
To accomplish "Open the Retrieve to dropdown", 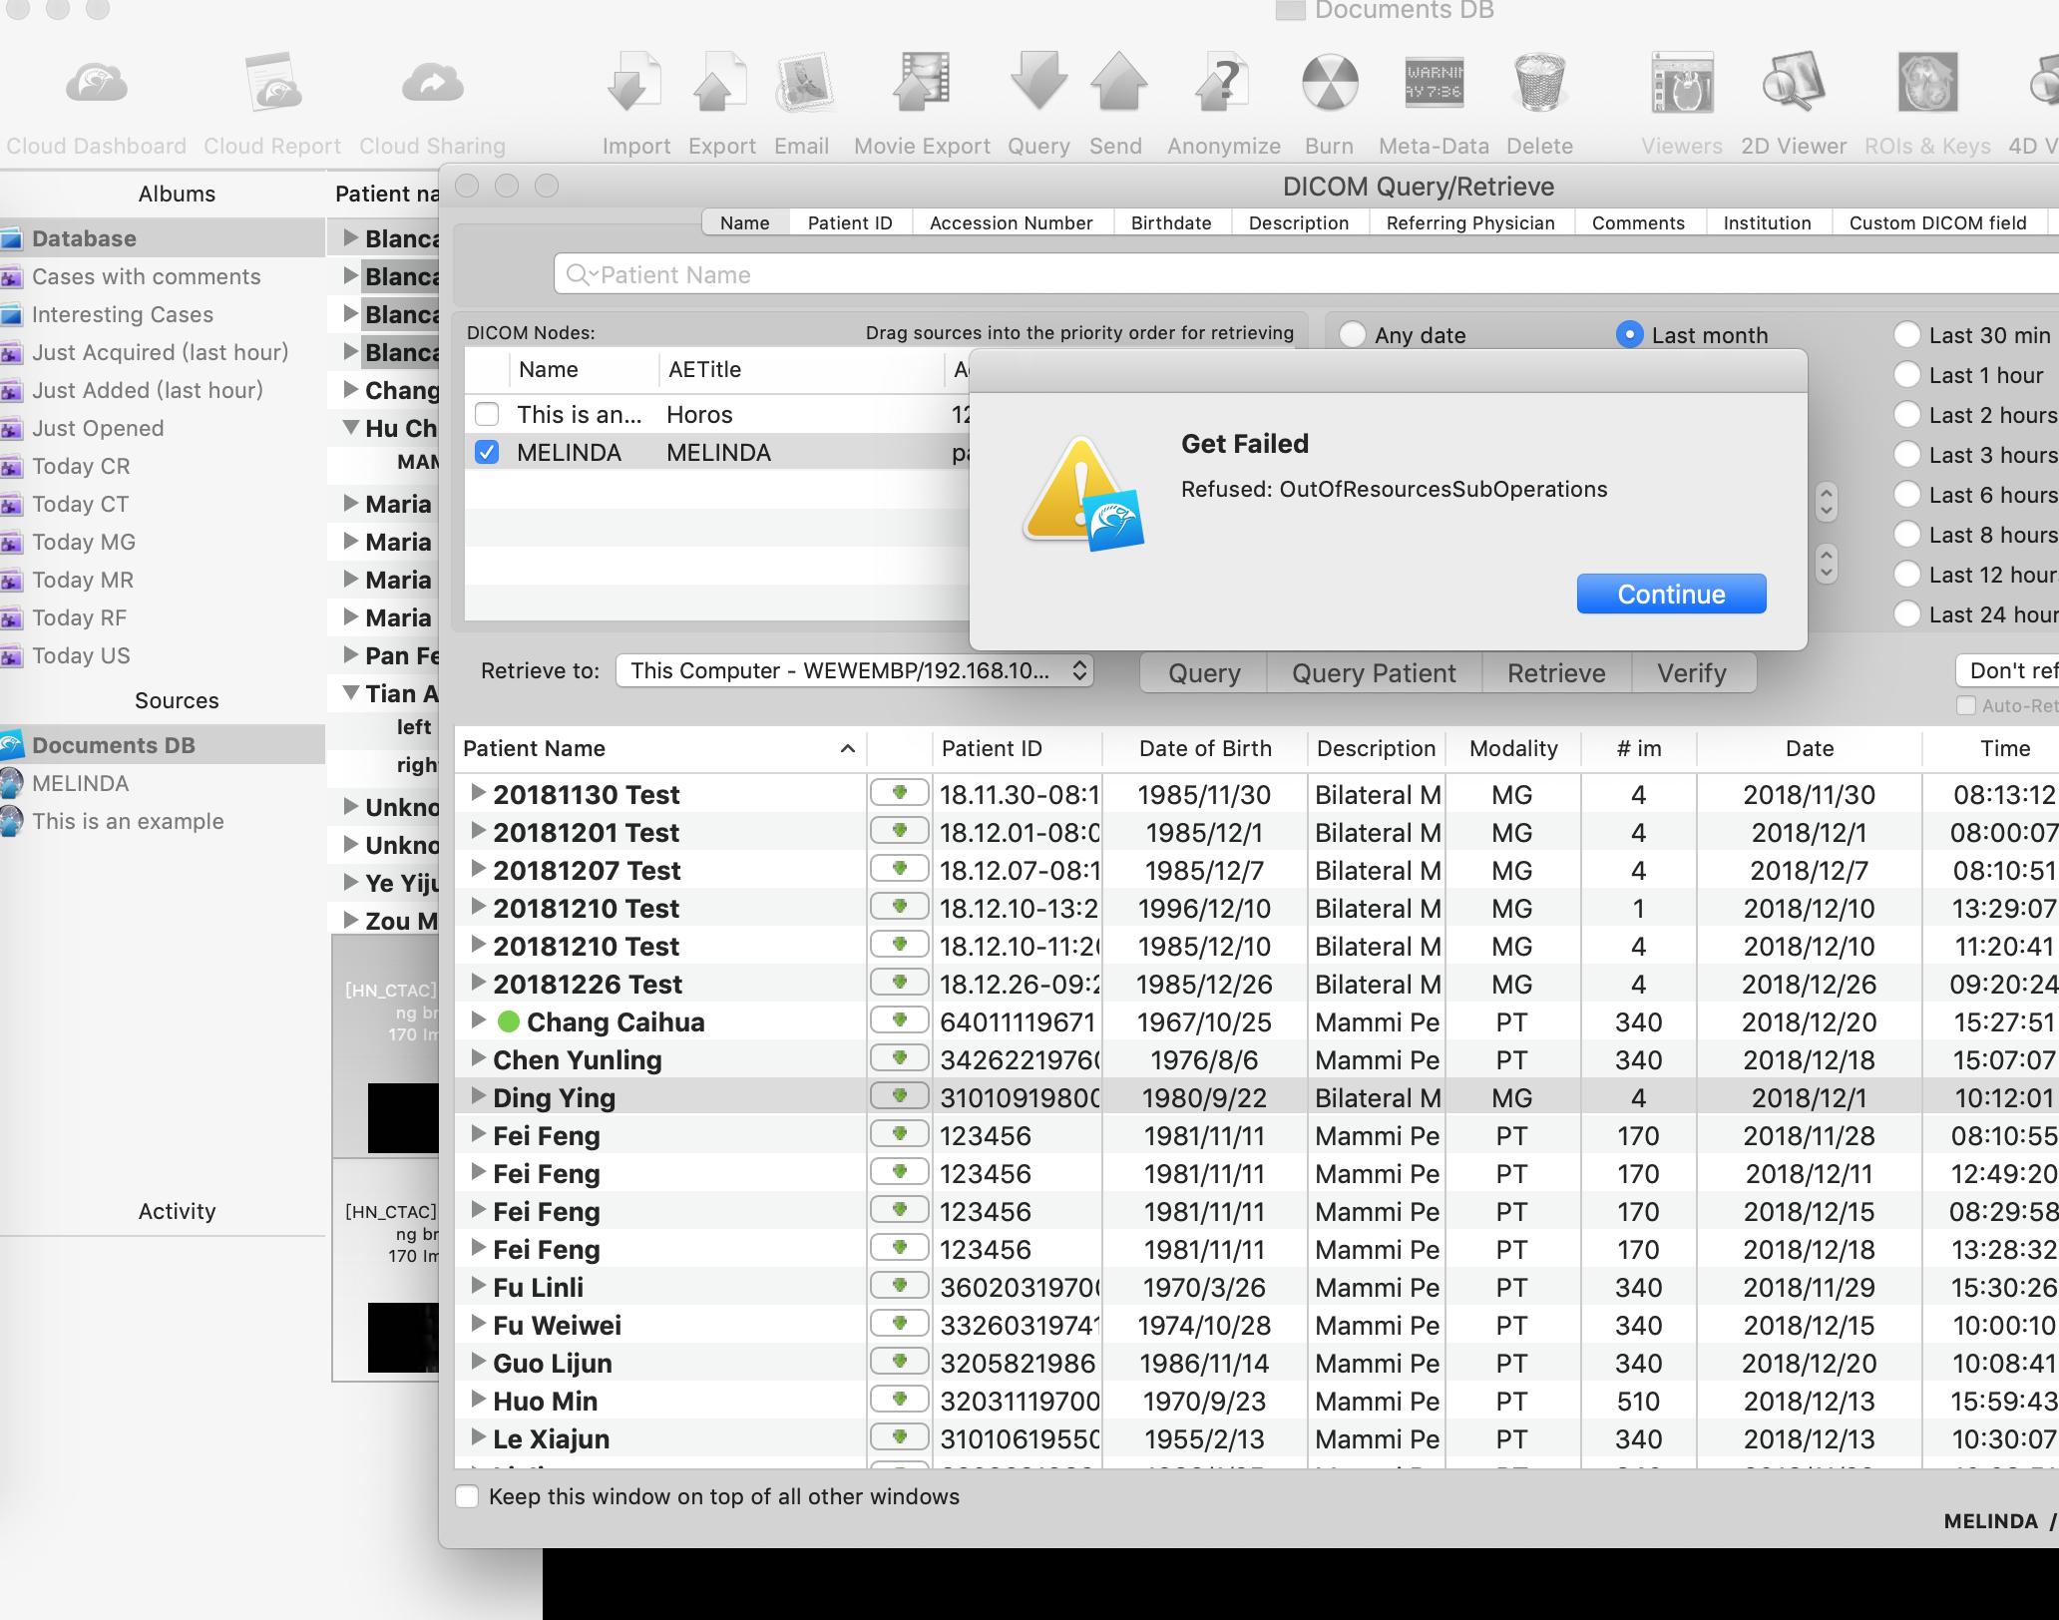I will click(855, 670).
